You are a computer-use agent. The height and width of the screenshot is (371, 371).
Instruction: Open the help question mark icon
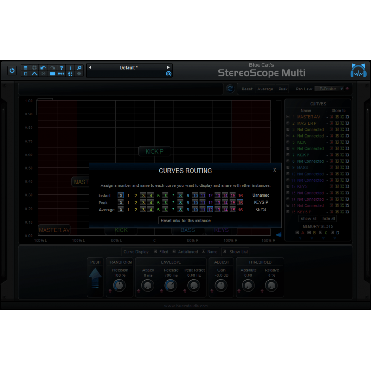(x=61, y=68)
